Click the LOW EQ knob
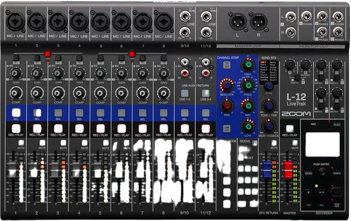 [x=248, y=126]
